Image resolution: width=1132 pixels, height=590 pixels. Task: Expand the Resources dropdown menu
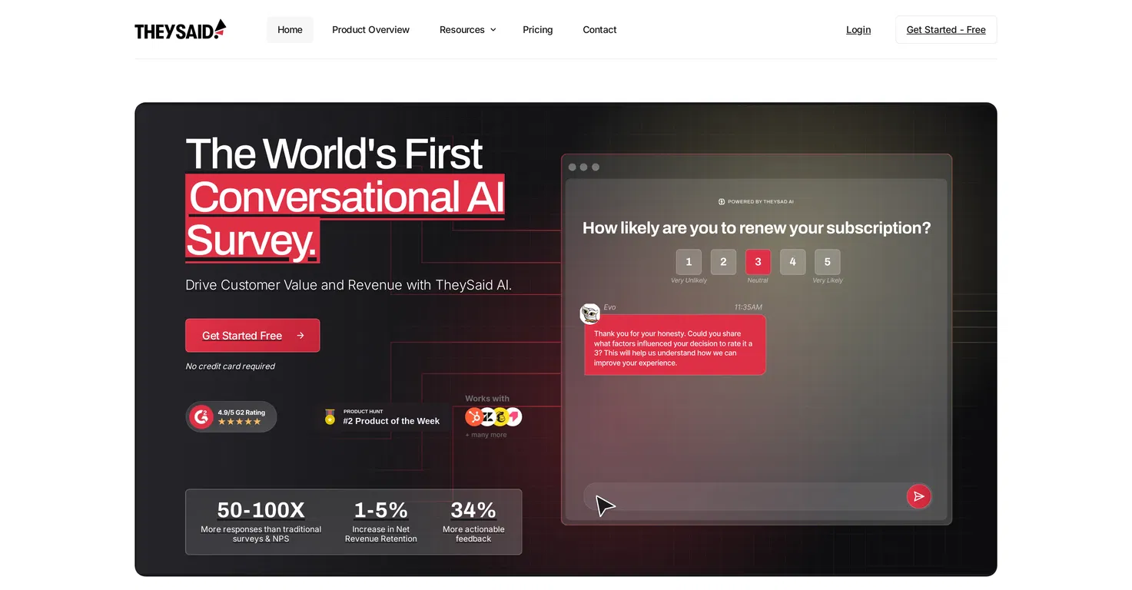pos(467,30)
